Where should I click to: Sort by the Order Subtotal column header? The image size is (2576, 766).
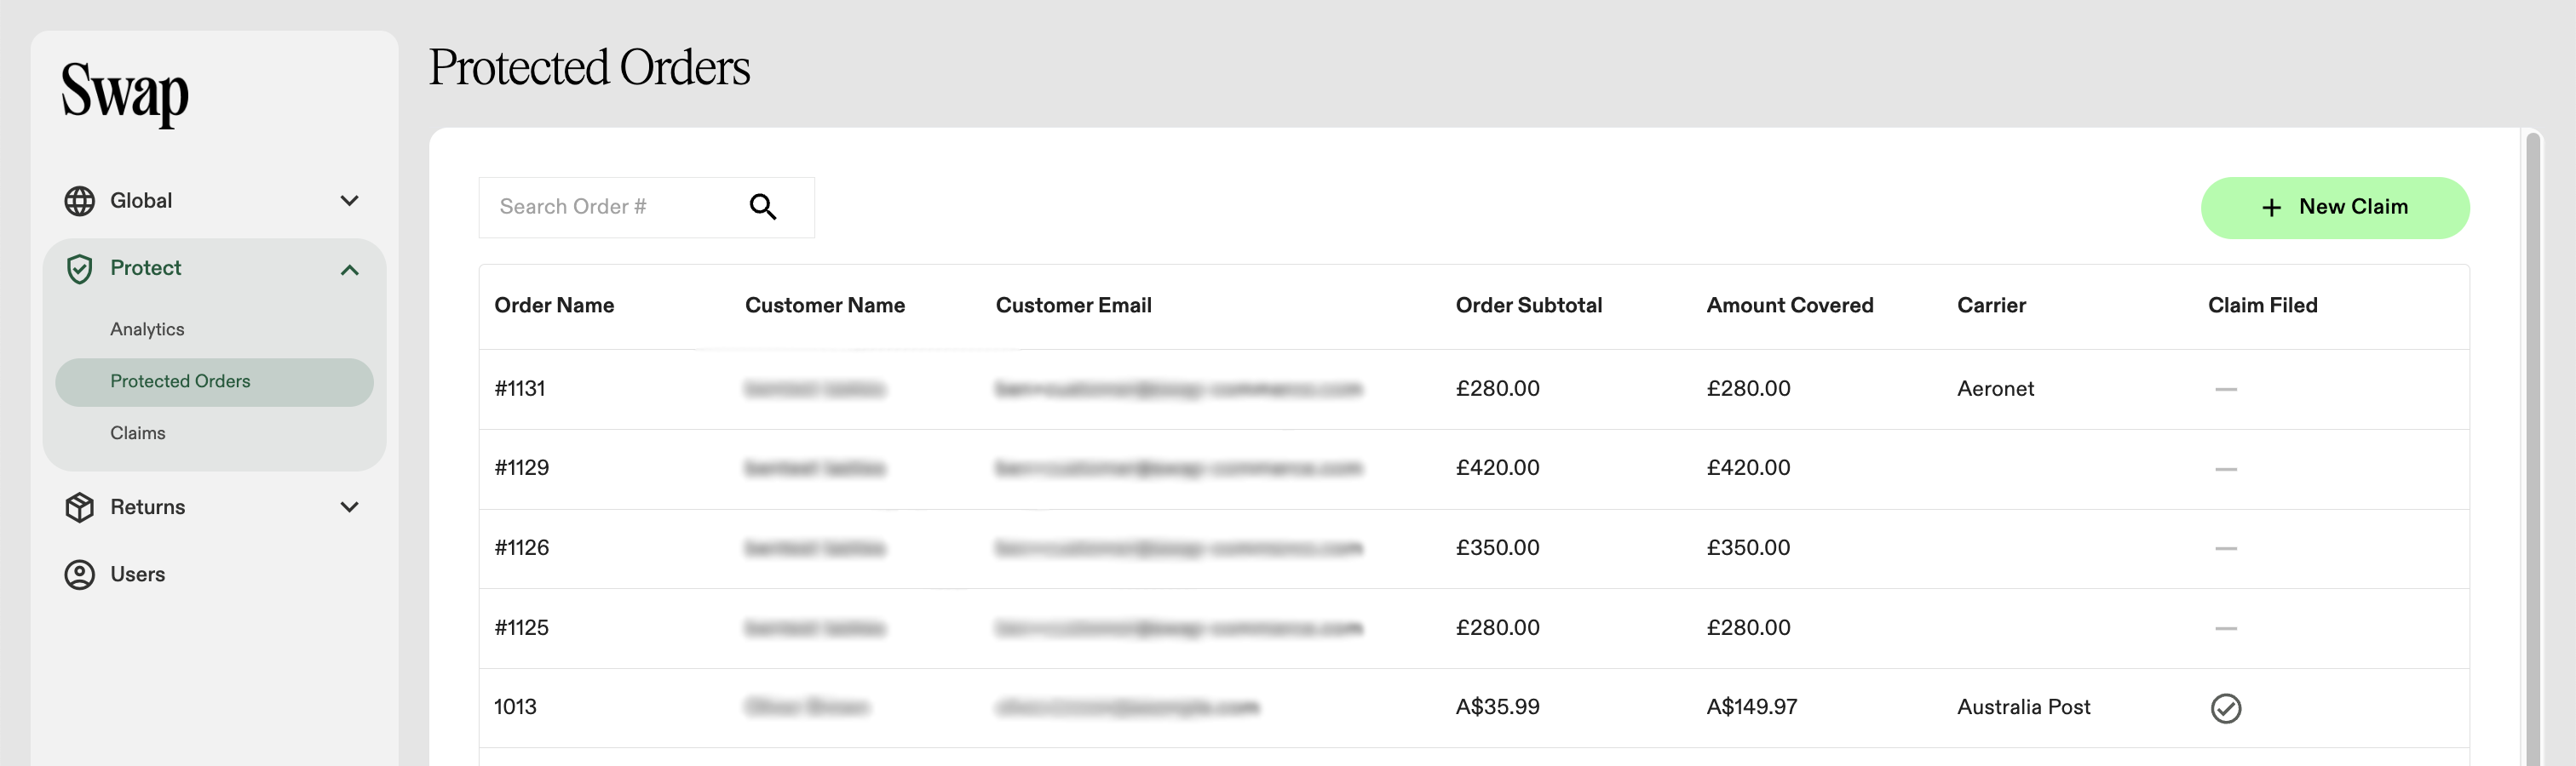[x=1528, y=306]
